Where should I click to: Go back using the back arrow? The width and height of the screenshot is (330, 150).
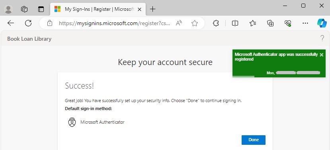[11, 23]
